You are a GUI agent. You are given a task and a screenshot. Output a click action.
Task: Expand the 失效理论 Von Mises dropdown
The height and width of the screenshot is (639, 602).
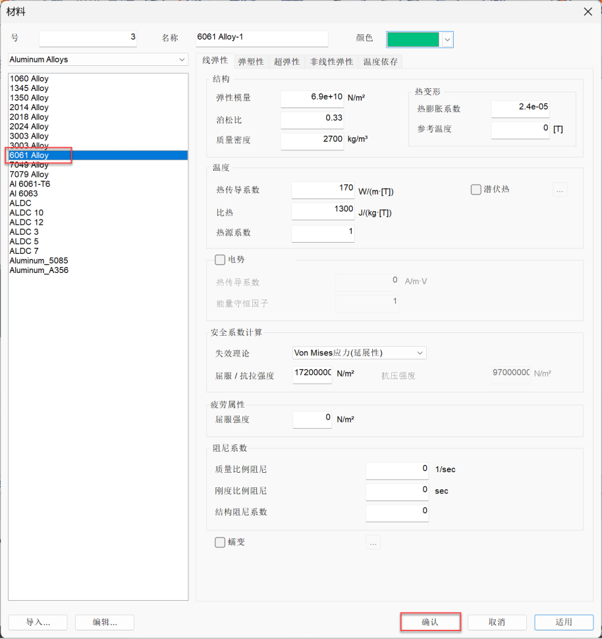[420, 353]
